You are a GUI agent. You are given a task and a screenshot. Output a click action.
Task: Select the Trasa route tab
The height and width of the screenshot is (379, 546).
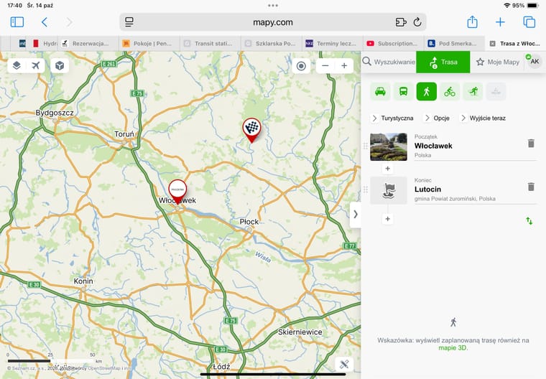(x=443, y=62)
